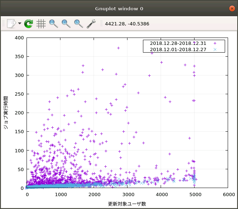Toggle the grid lines icon
This screenshot has width=238, height=209.
coord(41,24)
